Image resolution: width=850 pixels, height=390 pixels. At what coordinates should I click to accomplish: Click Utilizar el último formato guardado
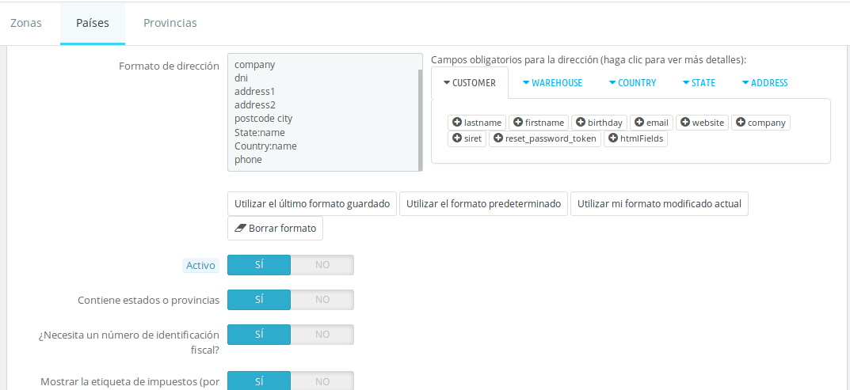[312, 203]
